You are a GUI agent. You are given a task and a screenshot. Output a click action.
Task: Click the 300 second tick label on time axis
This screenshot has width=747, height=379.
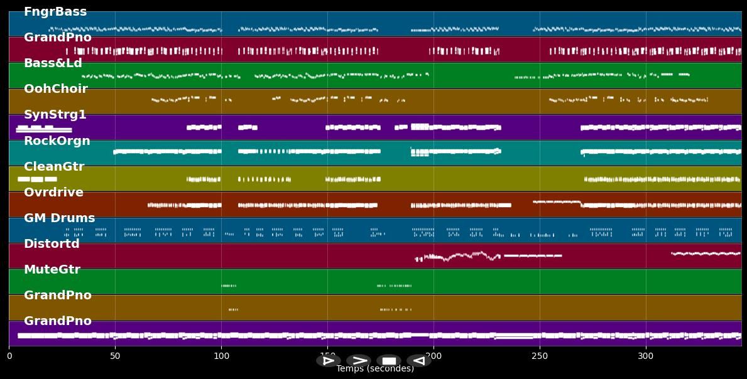[646, 356]
